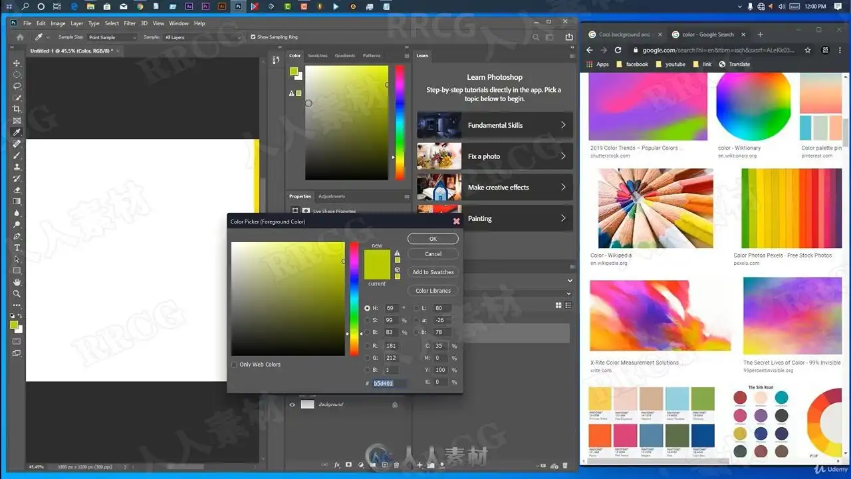Image resolution: width=851 pixels, height=479 pixels.
Task: Click the facebook bookmark in Chrome
Action: pos(632,65)
